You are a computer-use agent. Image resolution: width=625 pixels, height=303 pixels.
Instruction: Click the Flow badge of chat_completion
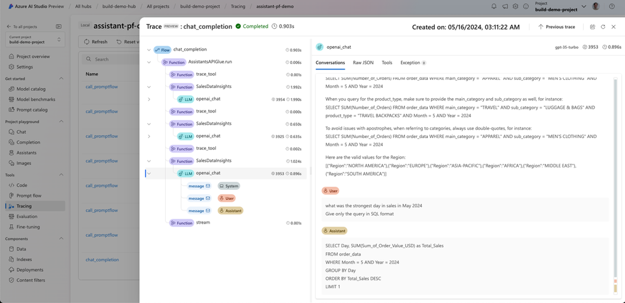pos(162,50)
